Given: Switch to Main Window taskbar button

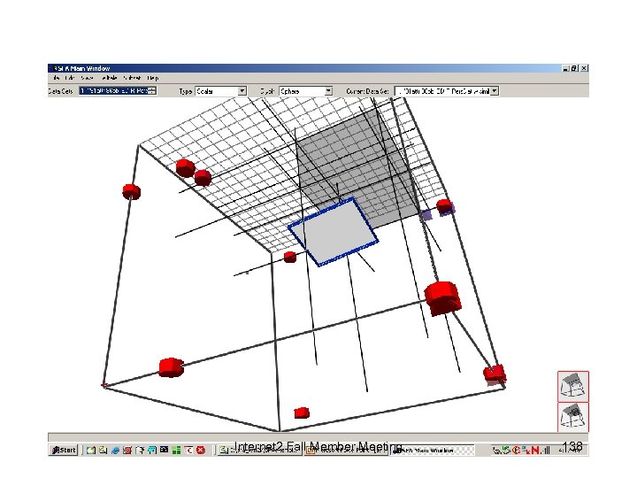Looking at the screenshot, I should [x=432, y=451].
